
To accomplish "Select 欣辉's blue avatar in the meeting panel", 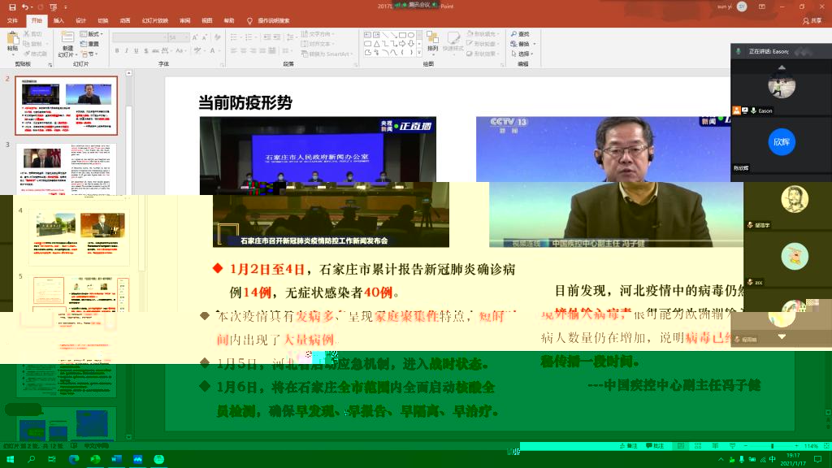I will click(x=782, y=141).
